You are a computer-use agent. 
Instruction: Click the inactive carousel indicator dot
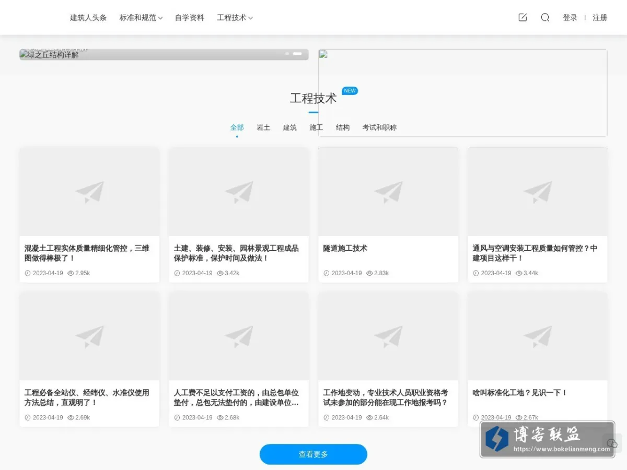coord(287,54)
